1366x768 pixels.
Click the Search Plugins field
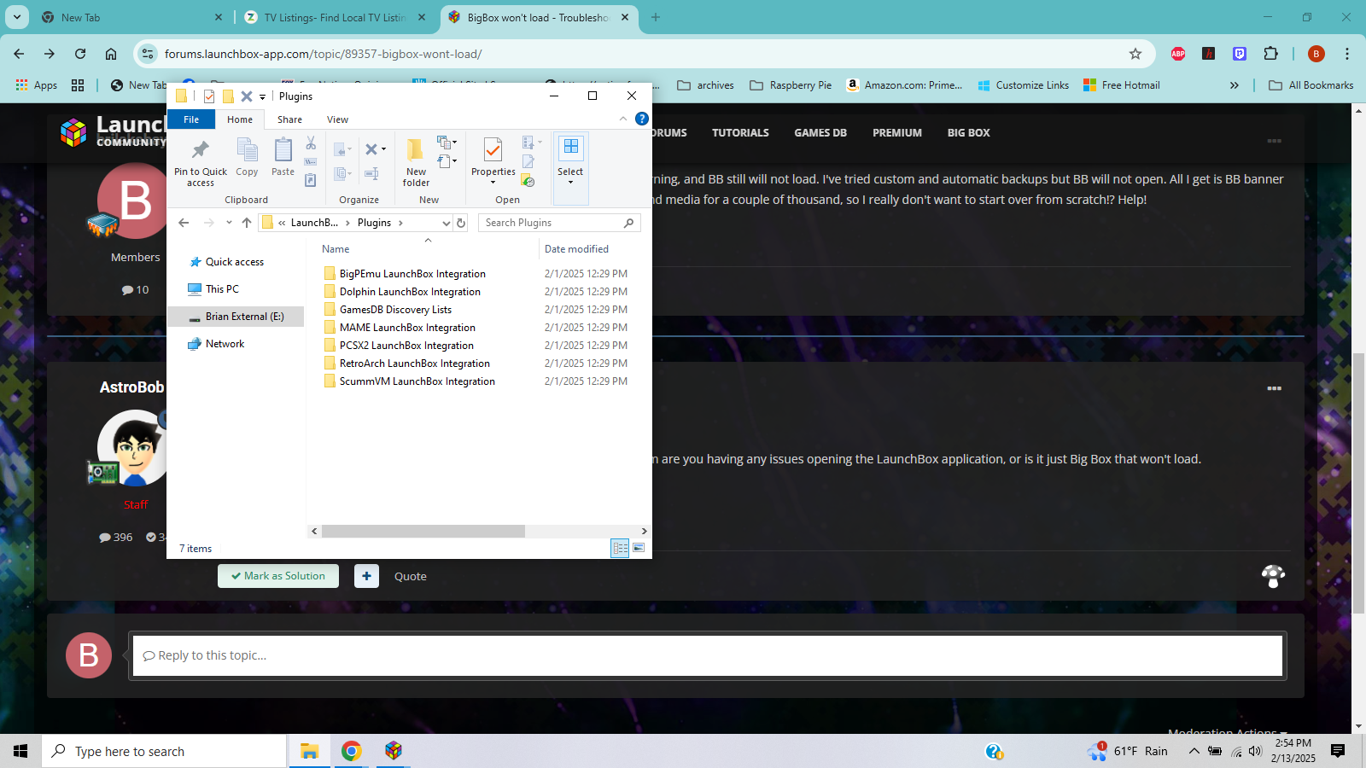point(553,223)
